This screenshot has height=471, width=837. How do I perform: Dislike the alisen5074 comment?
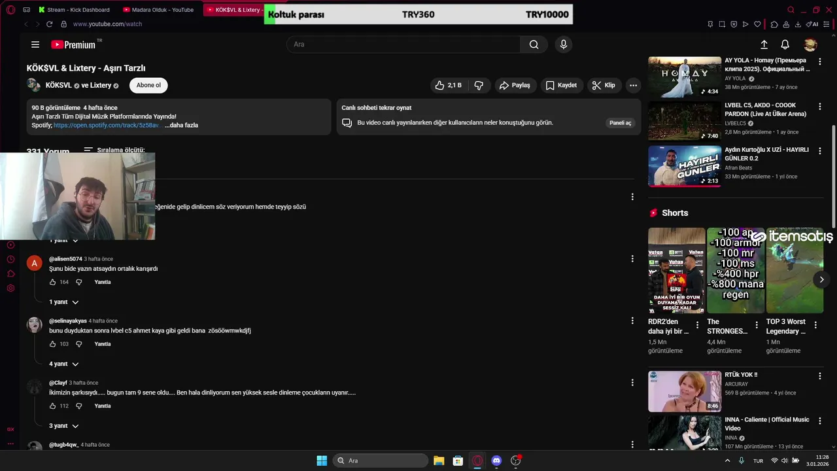coord(79,282)
